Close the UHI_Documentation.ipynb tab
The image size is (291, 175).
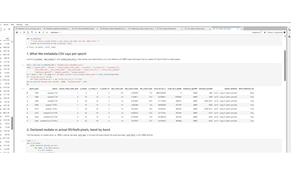97,29
